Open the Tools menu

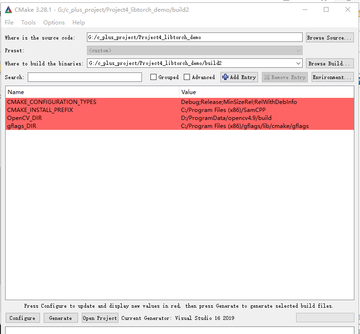(x=29, y=23)
